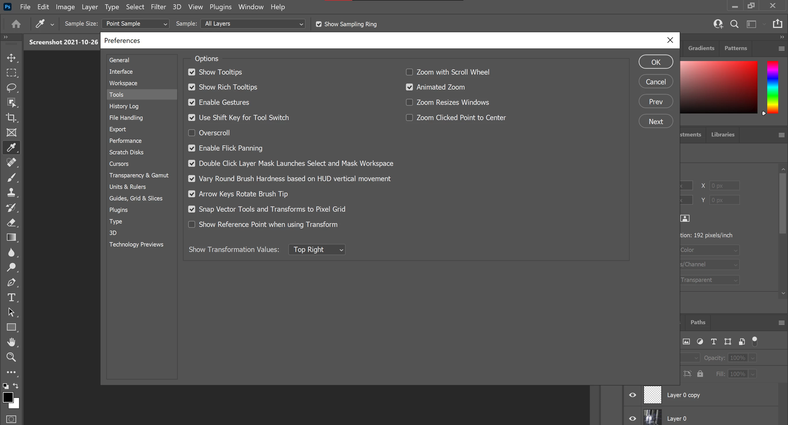Select the Lasso tool

(x=11, y=88)
